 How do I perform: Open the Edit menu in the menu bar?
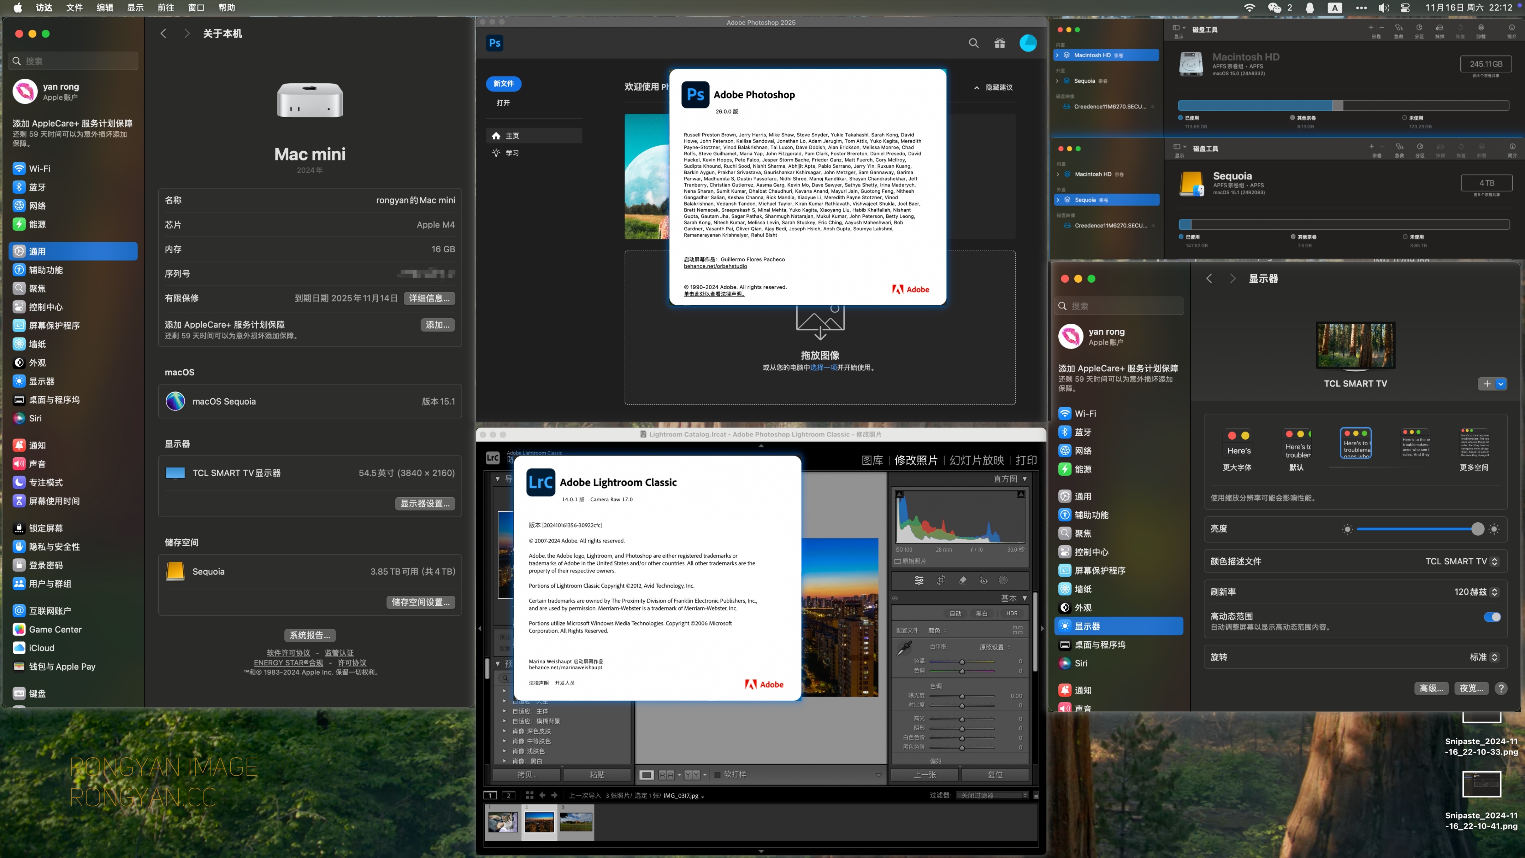[x=105, y=8]
